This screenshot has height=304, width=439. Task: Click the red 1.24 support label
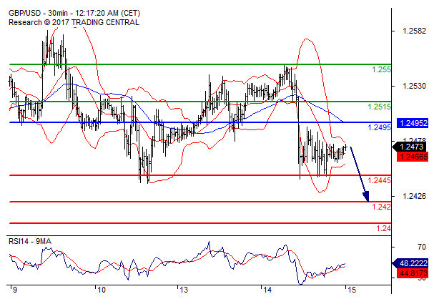(x=383, y=228)
